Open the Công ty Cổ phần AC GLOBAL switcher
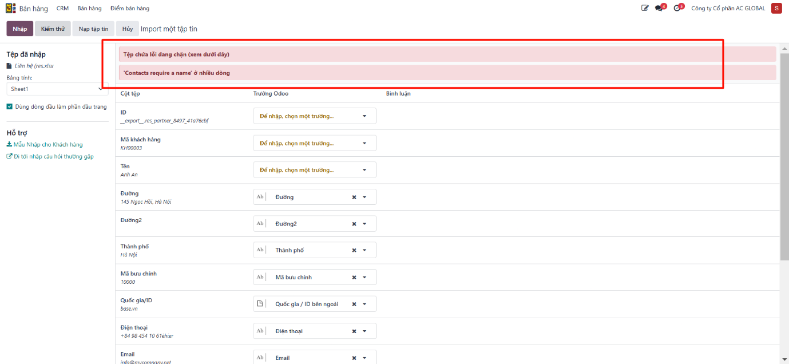 click(x=728, y=9)
